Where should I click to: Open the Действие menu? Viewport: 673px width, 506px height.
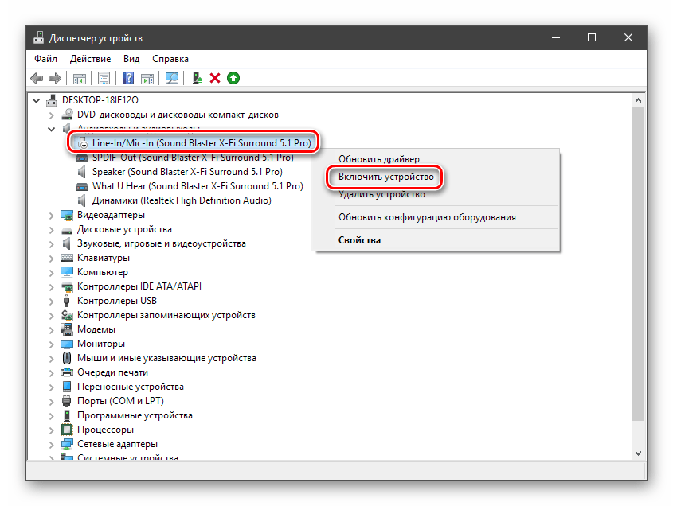(x=90, y=59)
